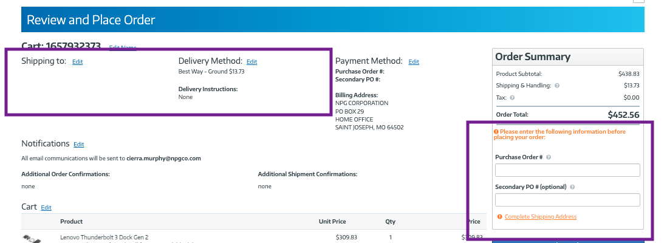
Task: Click the Tax $0.00 value
Action: click(x=632, y=97)
